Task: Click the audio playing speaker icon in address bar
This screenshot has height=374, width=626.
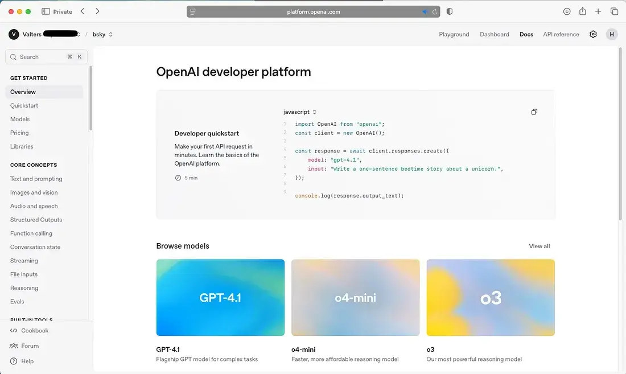Action: [425, 11]
